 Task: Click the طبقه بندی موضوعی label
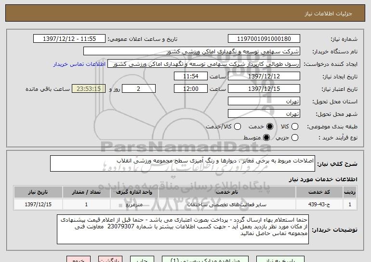[332, 127]
